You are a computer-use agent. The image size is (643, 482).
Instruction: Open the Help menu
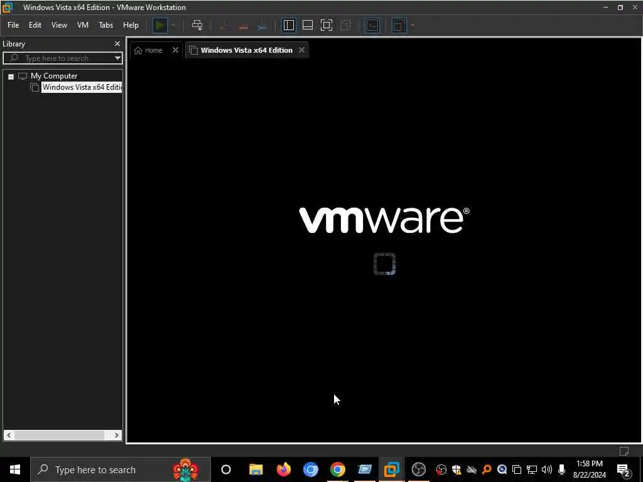click(x=131, y=25)
